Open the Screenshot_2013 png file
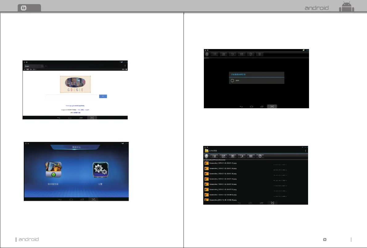The height and width of the screenshot is (248, 367). [223, 200]
